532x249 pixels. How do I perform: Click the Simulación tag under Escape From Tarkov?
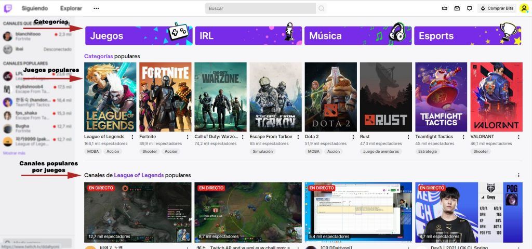[x=262, y=151]
